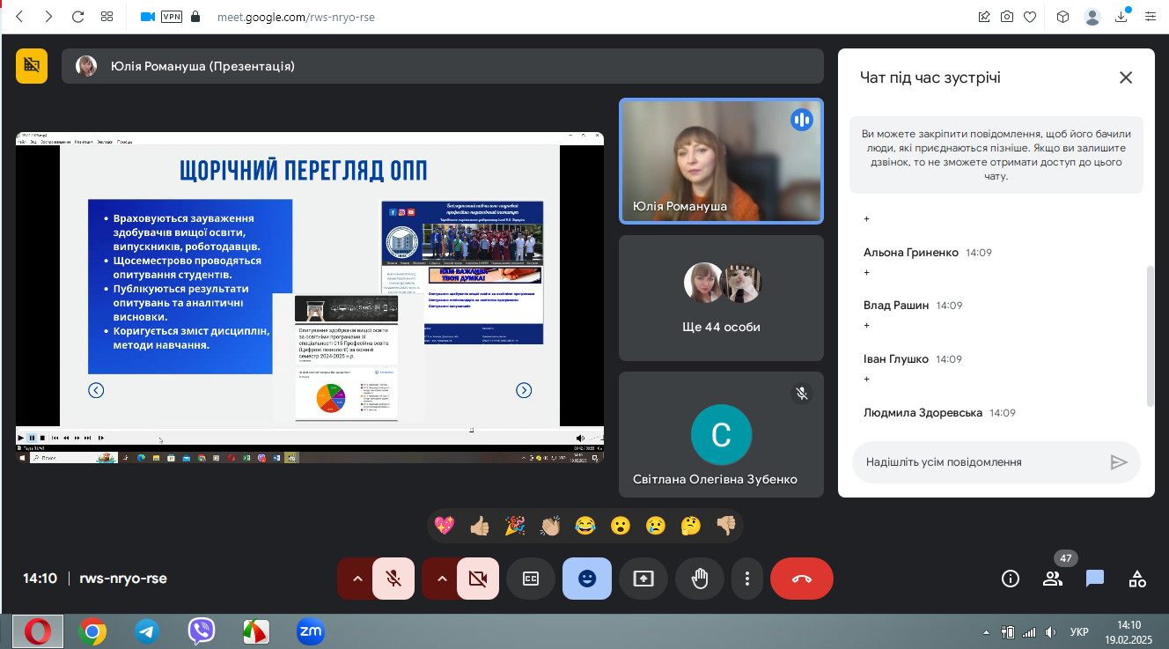Leave call with red hang-up button

(801, 579)
